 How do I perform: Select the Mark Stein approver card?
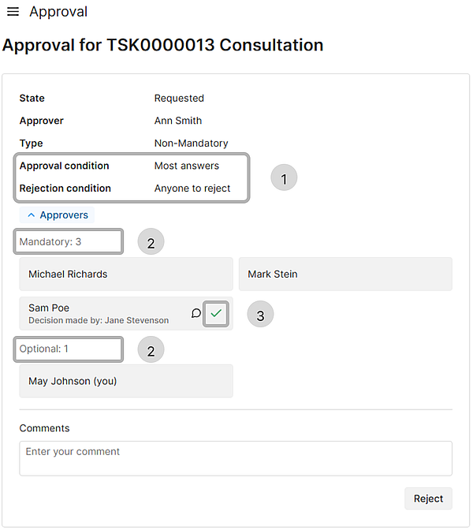[x=345, y=274]
